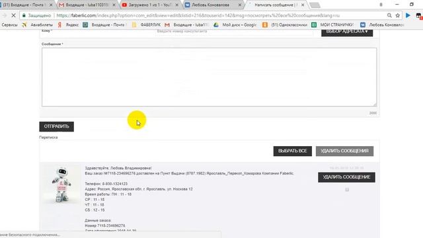
Task: Open a new browser tab
Action: [x=315, y=5]
